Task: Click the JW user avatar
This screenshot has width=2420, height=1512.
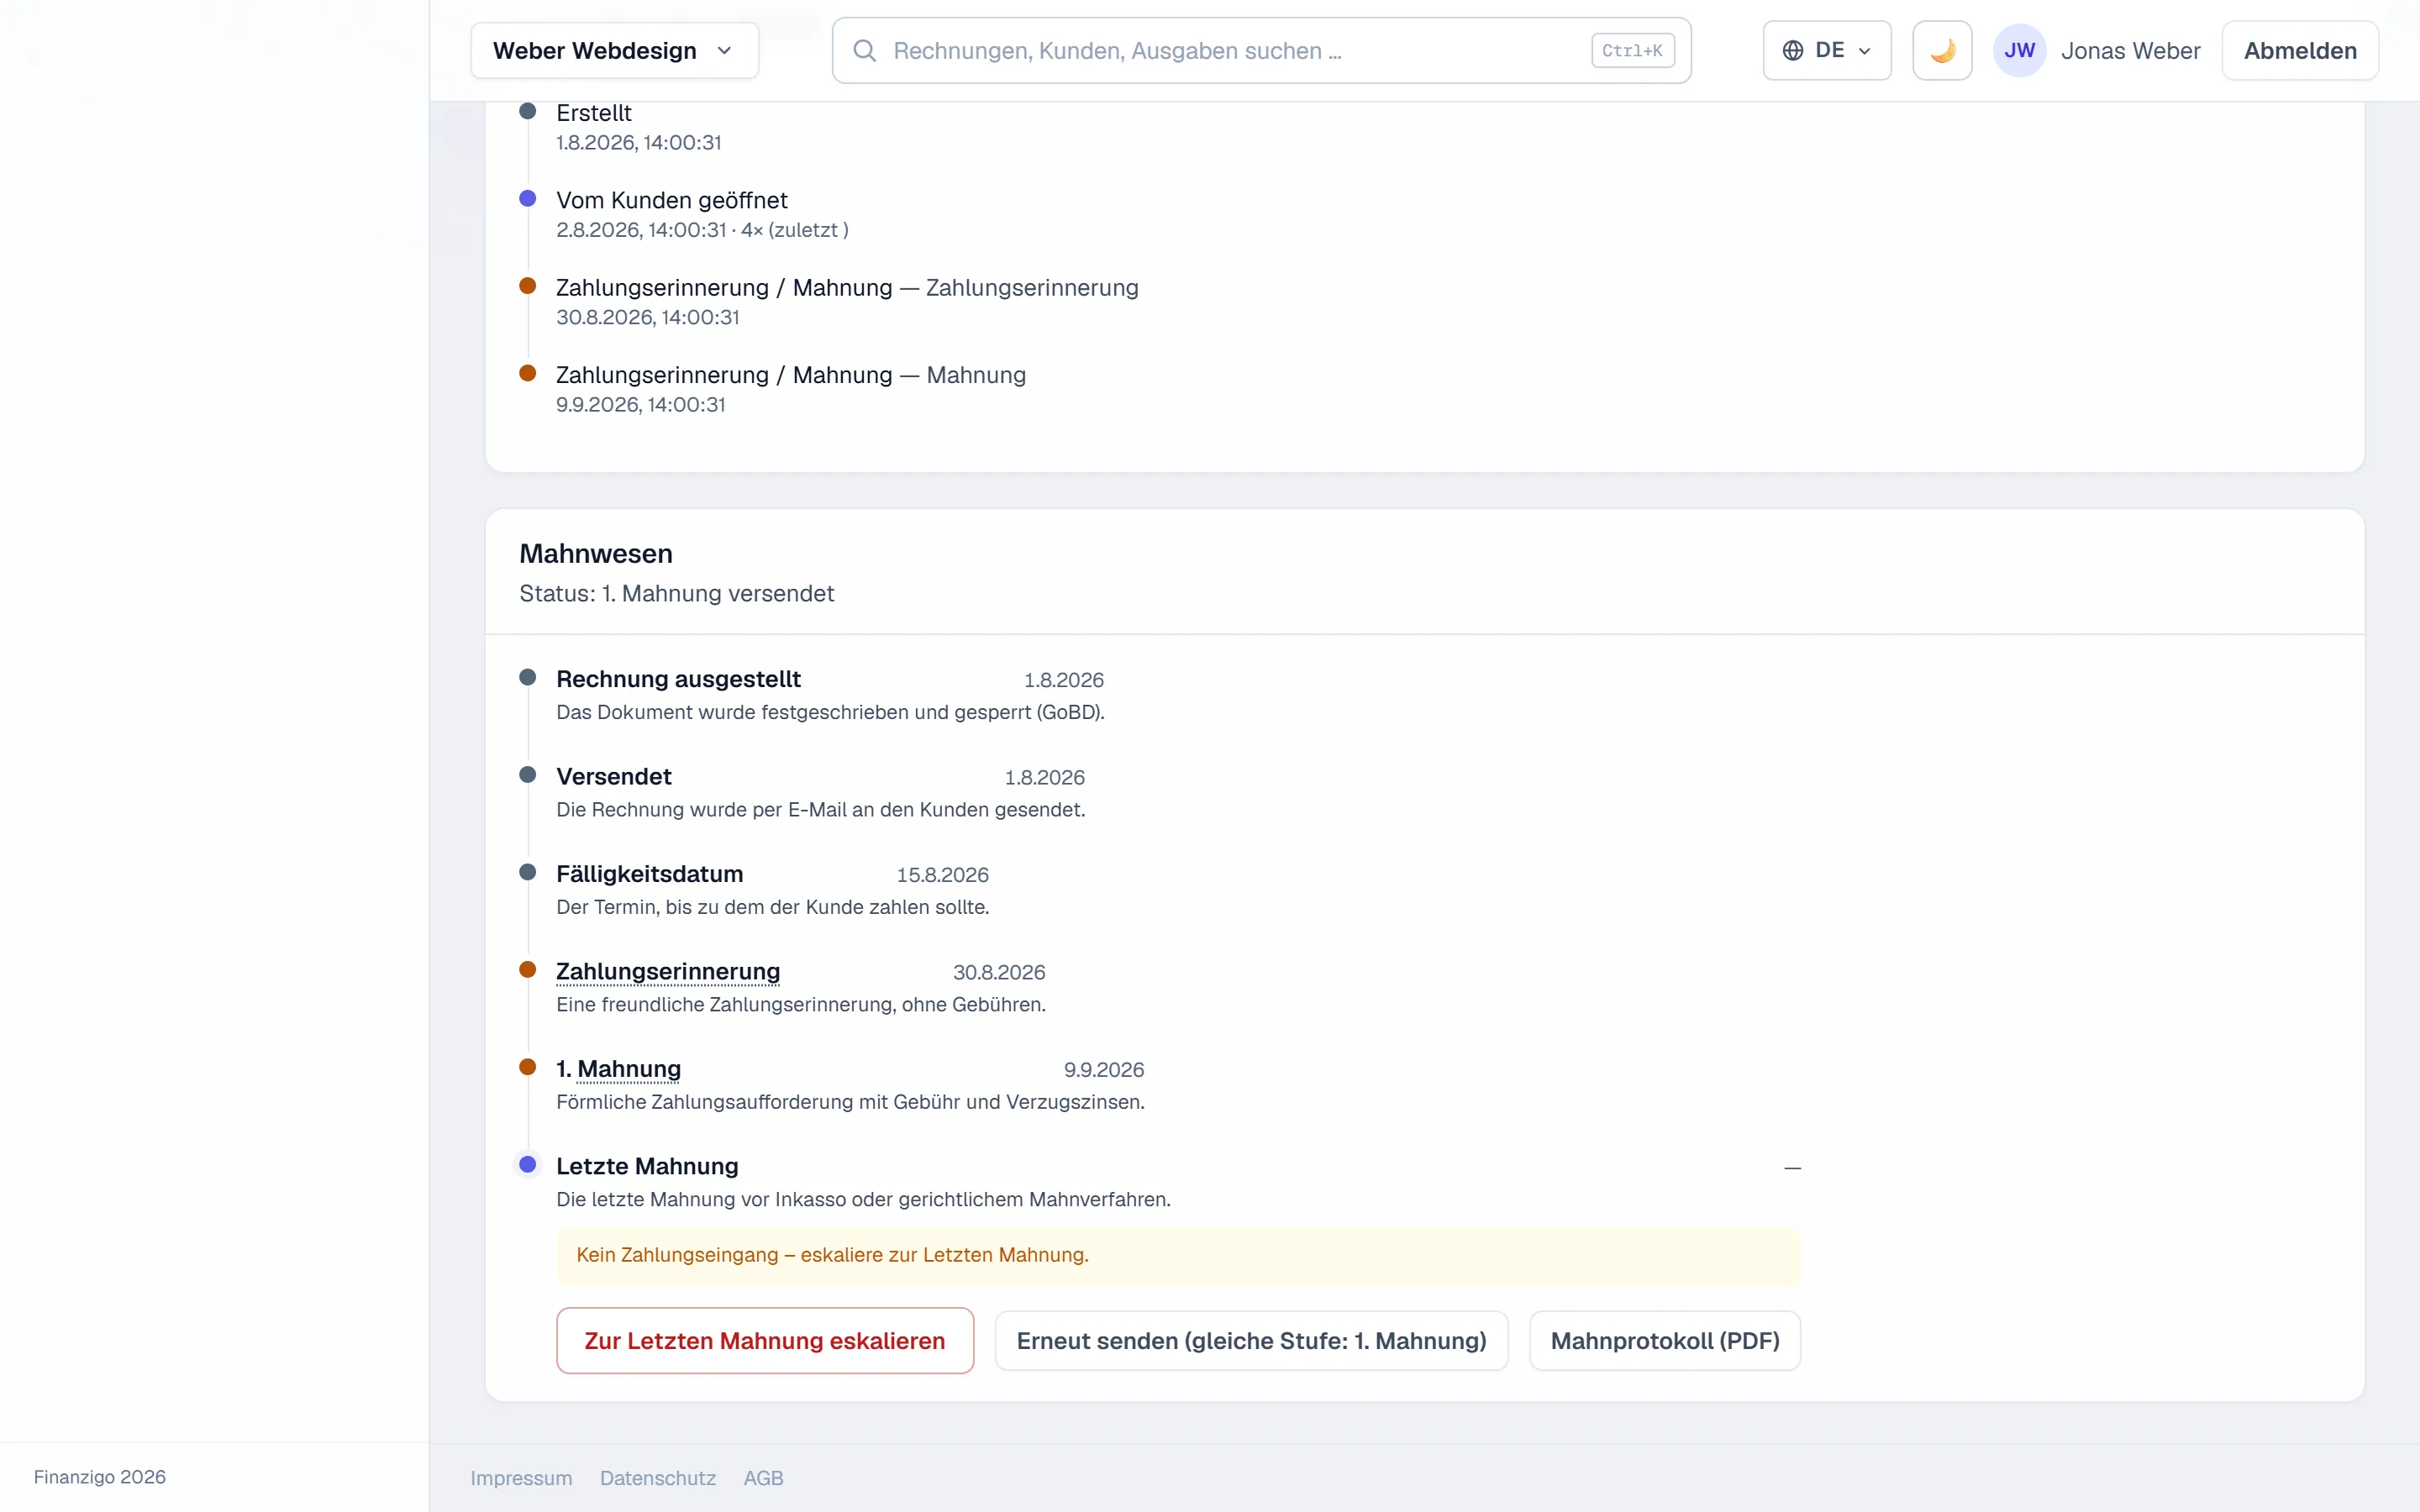Action: 2019,50
